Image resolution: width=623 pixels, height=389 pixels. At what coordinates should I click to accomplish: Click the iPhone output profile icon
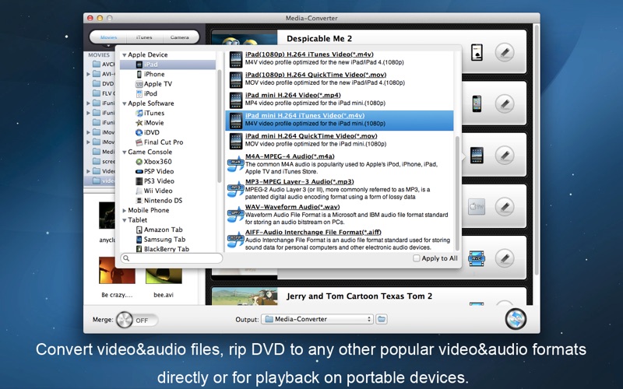tap(477, 103)
